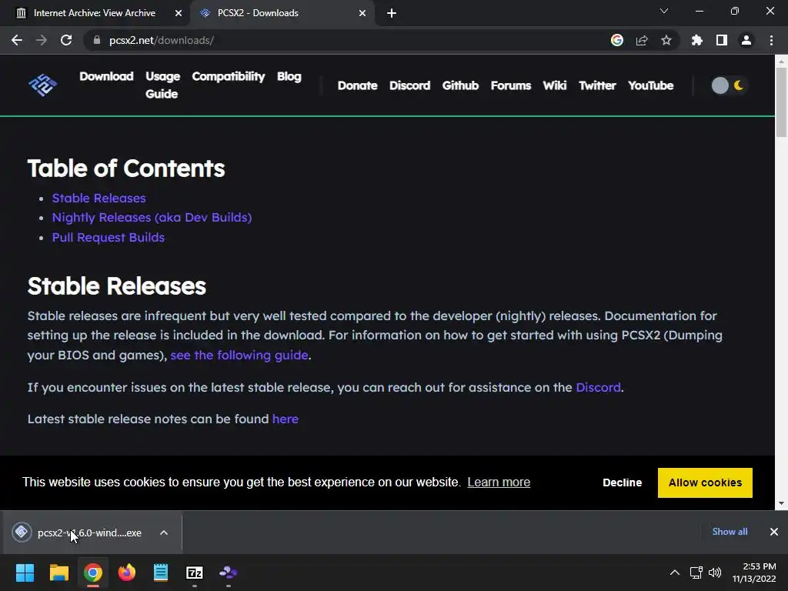Decline cookies

tap(622, 482)
